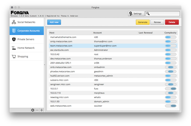The image size is (191, 126).
Task: Select the team.metacortex.com host row
Action: [113, 46]
